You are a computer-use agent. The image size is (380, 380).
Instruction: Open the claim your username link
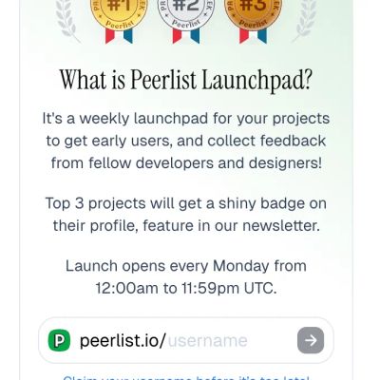coord(186,377)
